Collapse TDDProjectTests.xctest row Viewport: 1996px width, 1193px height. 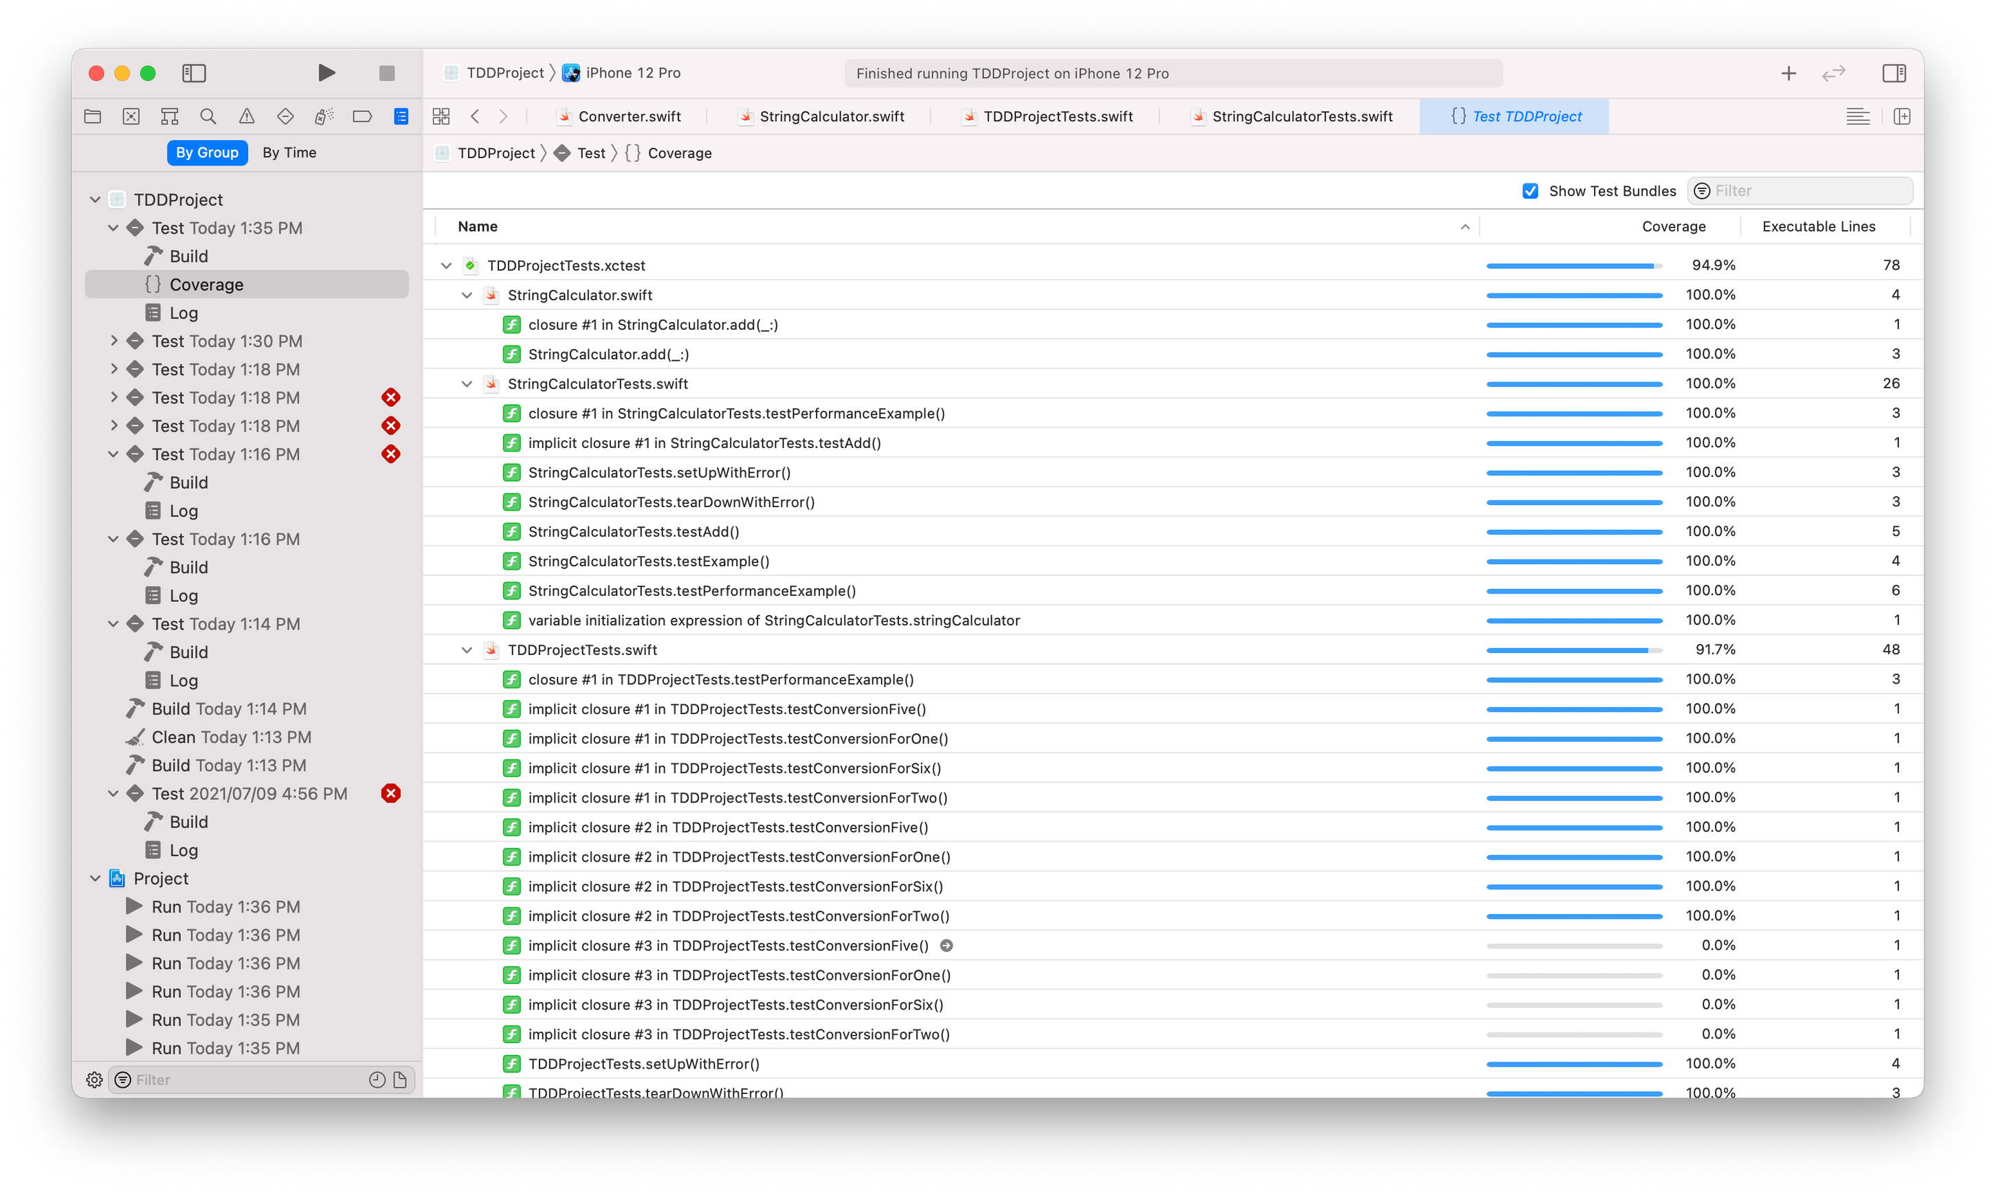click(x=446, y=265)
